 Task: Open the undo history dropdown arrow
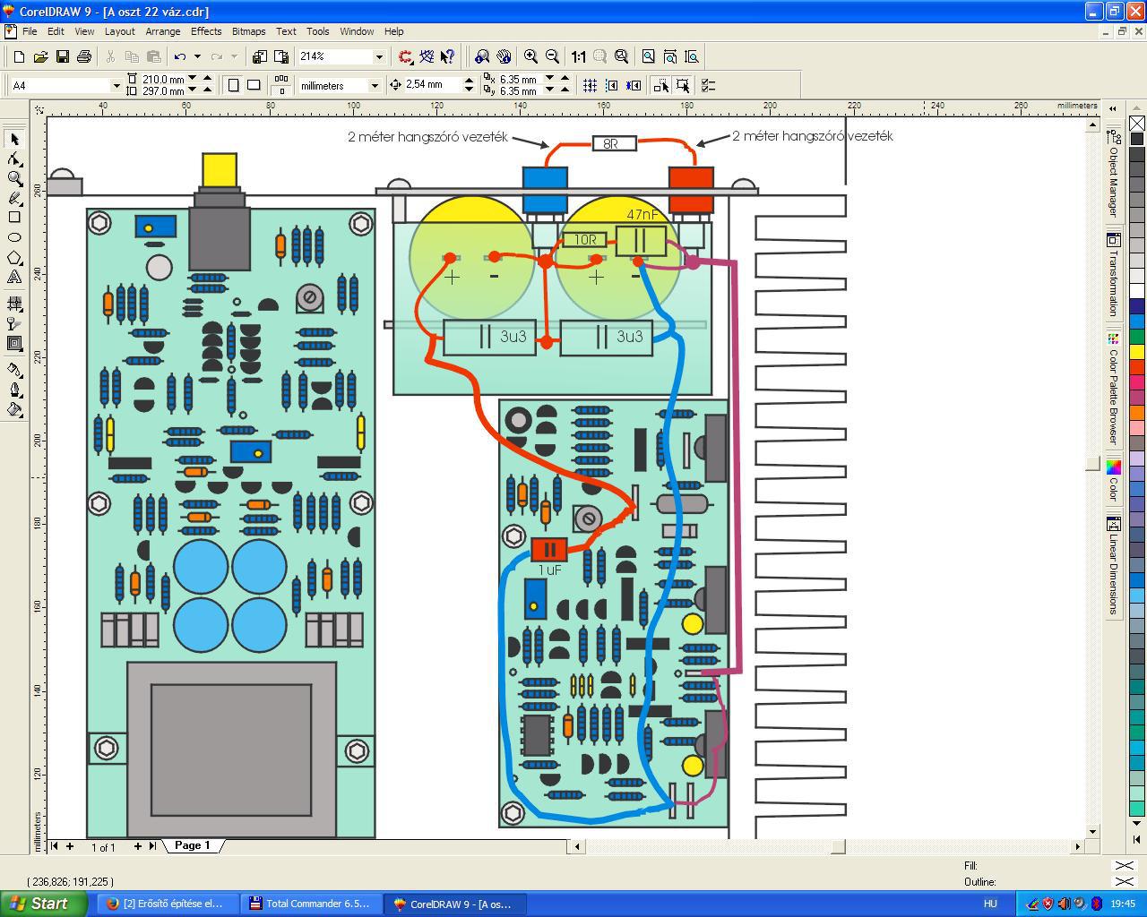coord(197,56)
